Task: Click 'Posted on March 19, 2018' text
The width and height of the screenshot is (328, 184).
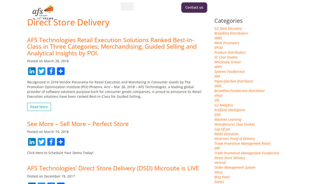Action: click(x=48, y=132)
